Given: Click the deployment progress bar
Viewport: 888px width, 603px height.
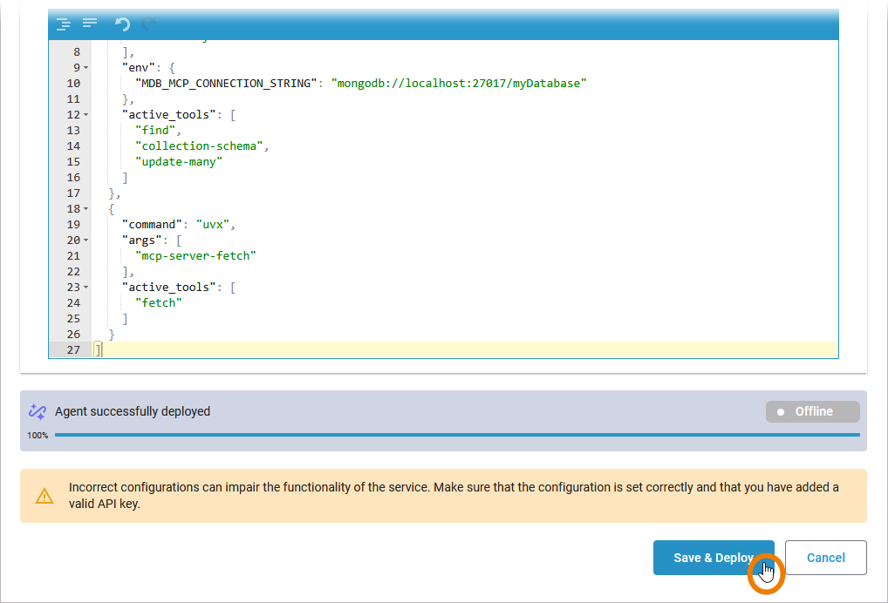Looking at the screenshot, I should tap(456, 434).
